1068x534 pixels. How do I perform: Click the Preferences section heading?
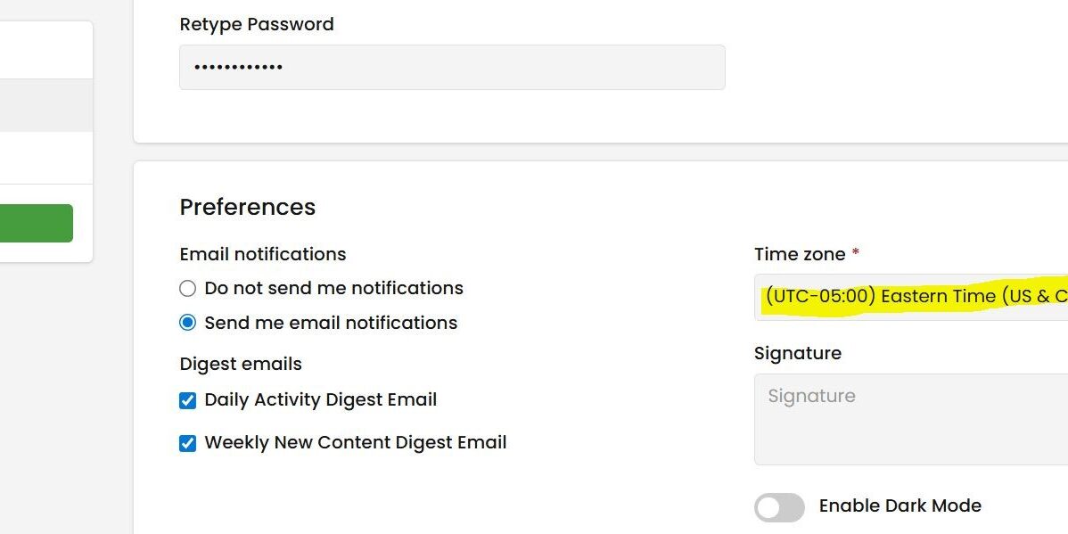248,208
